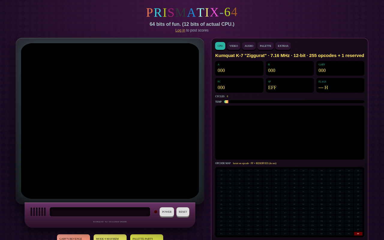Image resolution: width=384 pixels, height=240 pixels.
Task: Pick opcode 3C in the opcode map
Action: point(331,183)
